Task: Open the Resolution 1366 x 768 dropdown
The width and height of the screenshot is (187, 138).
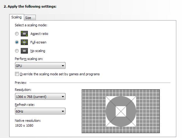Action: [40, 96]
